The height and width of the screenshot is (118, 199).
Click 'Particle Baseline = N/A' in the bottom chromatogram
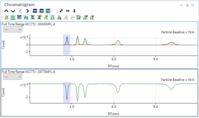pos(178,80)
